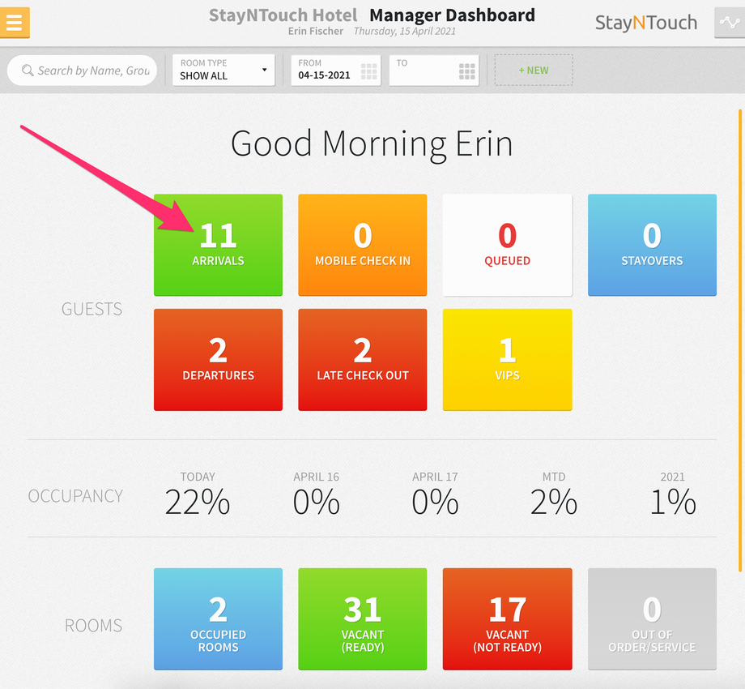Open the From date calendar picker

368,71
